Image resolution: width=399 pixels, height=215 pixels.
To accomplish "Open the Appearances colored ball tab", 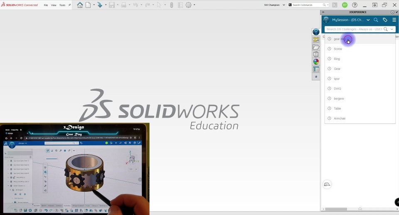I will coord(316,62).
